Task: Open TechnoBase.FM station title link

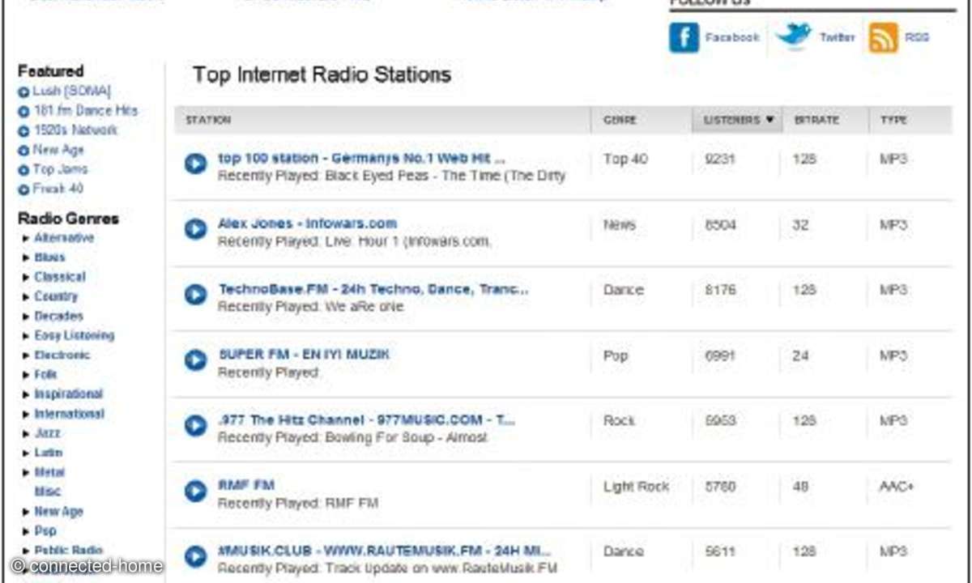Action: pyautogui.click(x=373, y=289)
